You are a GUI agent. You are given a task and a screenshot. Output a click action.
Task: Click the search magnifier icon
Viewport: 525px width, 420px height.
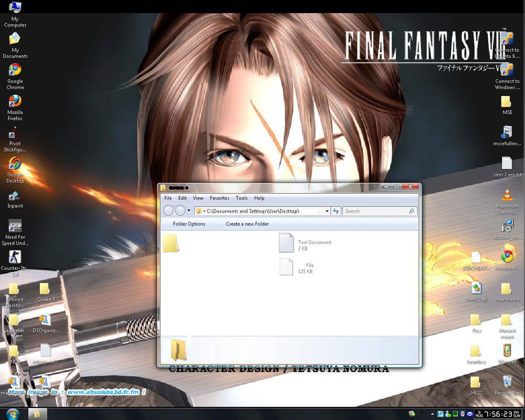coord(412,211)
